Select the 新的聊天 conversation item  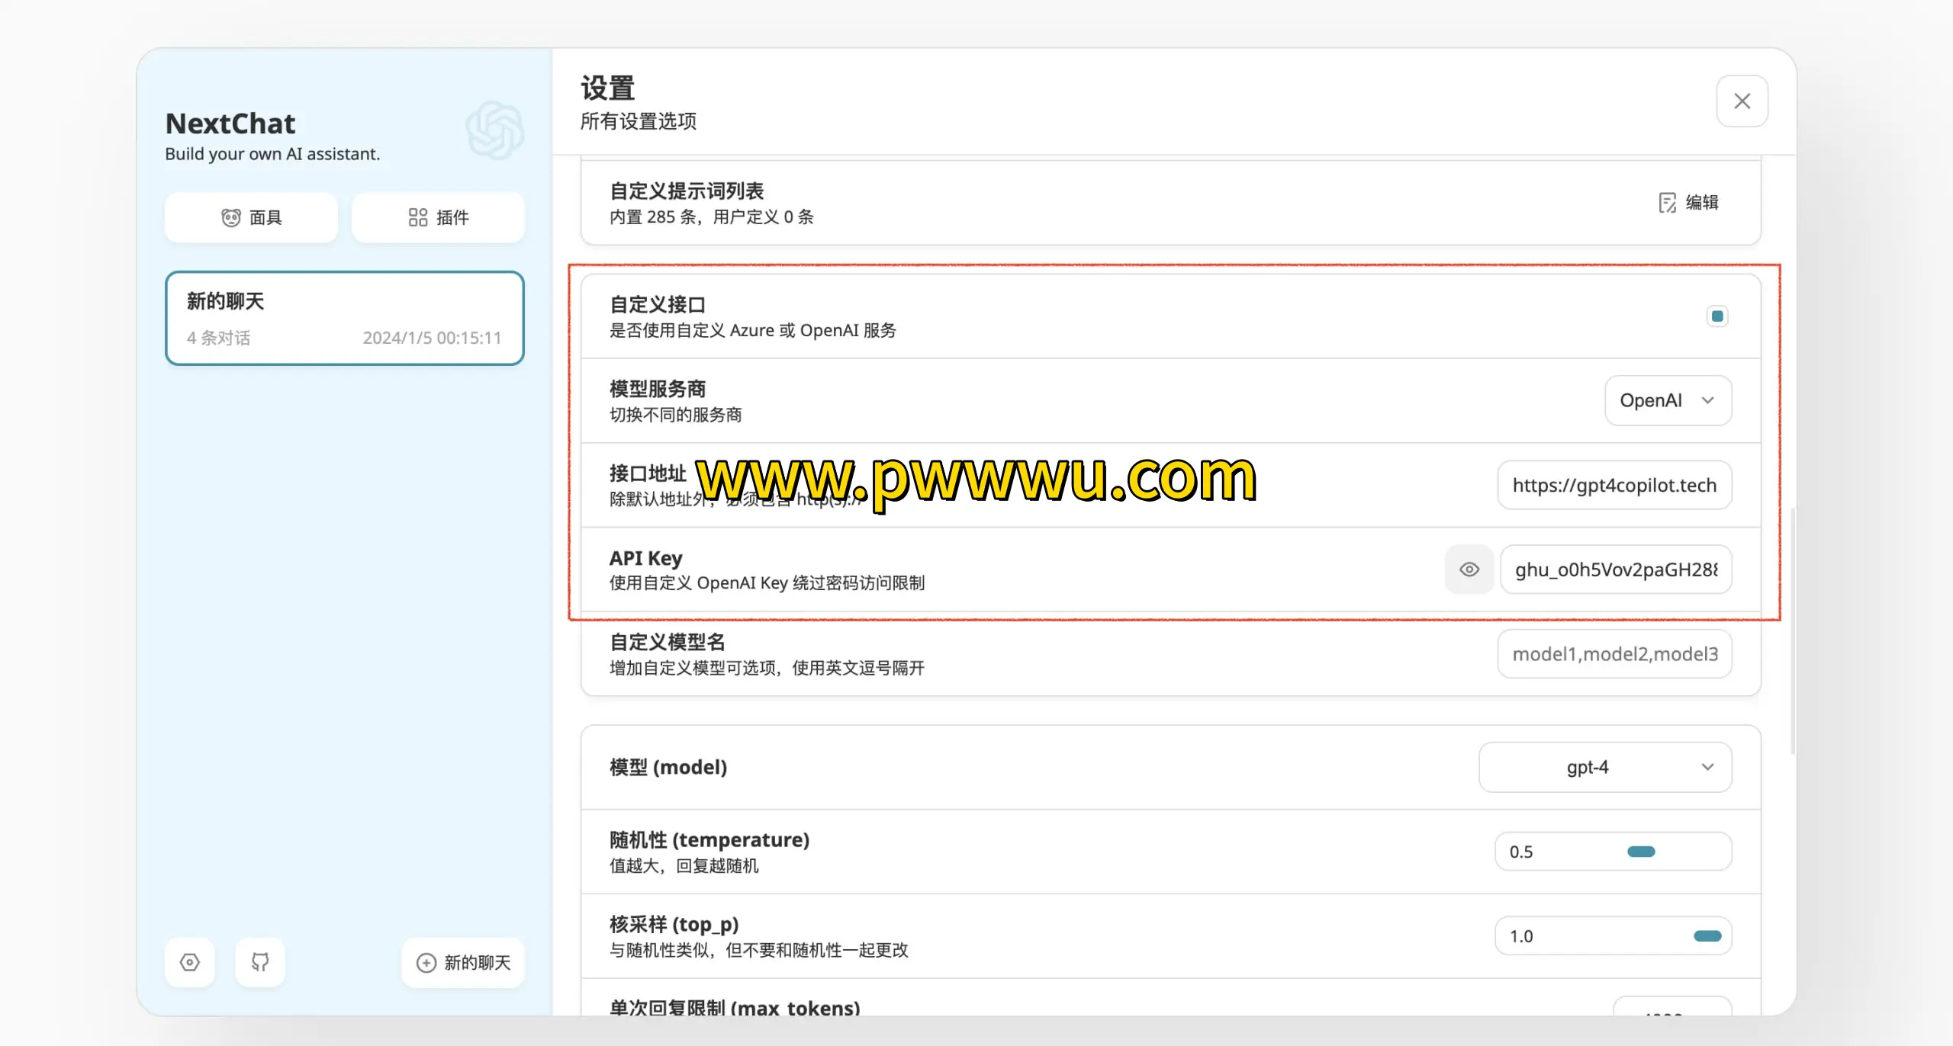[345, 319]
